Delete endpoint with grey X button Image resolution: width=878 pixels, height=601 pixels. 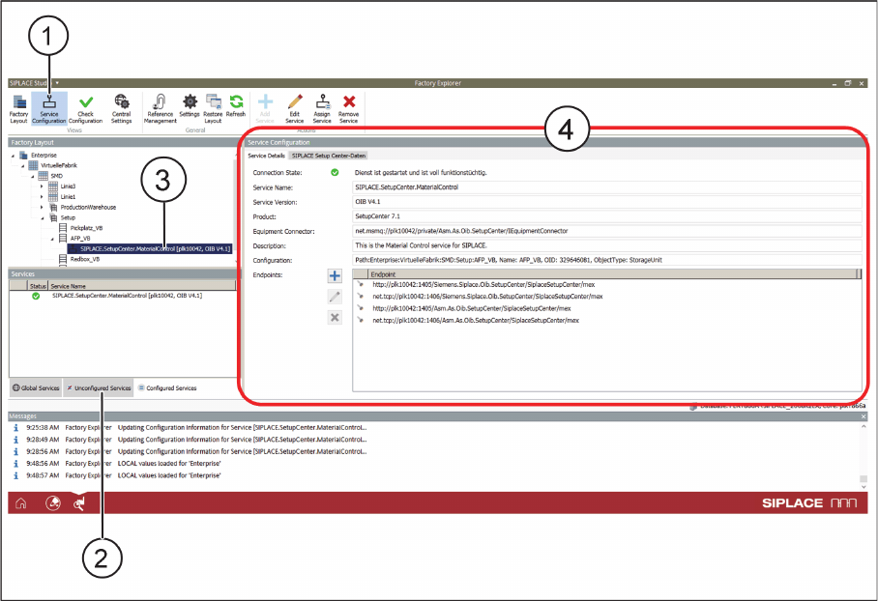(335, 318)
